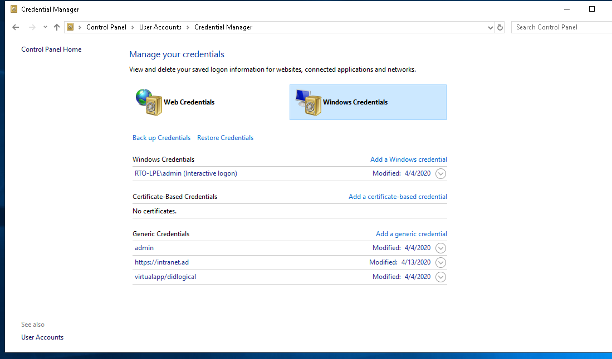Expand the https://intranet.ad credential chevron

click(440, 262)
